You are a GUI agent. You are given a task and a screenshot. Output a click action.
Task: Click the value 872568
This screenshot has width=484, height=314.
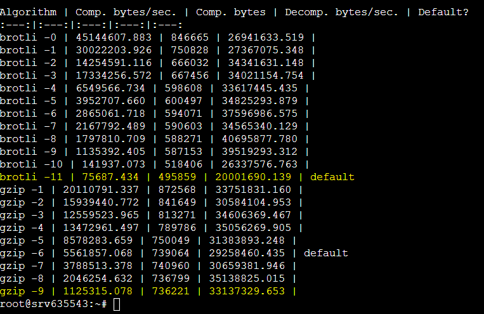[177, 190]
